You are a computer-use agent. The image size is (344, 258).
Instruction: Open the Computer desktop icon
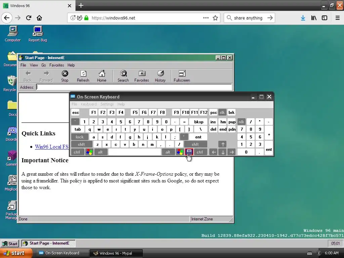13,34
